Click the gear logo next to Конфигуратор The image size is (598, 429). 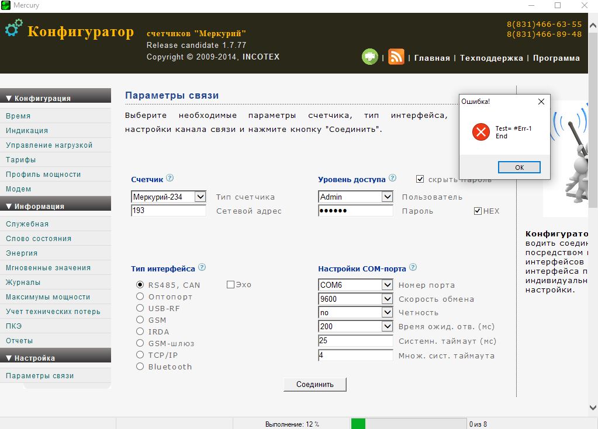[13, 28]
